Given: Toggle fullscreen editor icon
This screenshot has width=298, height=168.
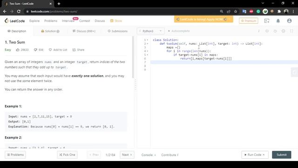Looking at the screenshot, I should point(291,31).
